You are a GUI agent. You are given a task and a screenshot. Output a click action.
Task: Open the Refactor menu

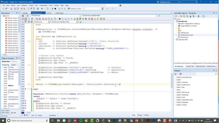coord(24,5)
